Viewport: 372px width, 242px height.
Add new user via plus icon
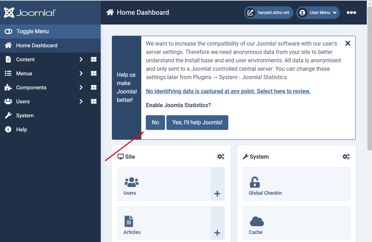[x=217, y=194]
